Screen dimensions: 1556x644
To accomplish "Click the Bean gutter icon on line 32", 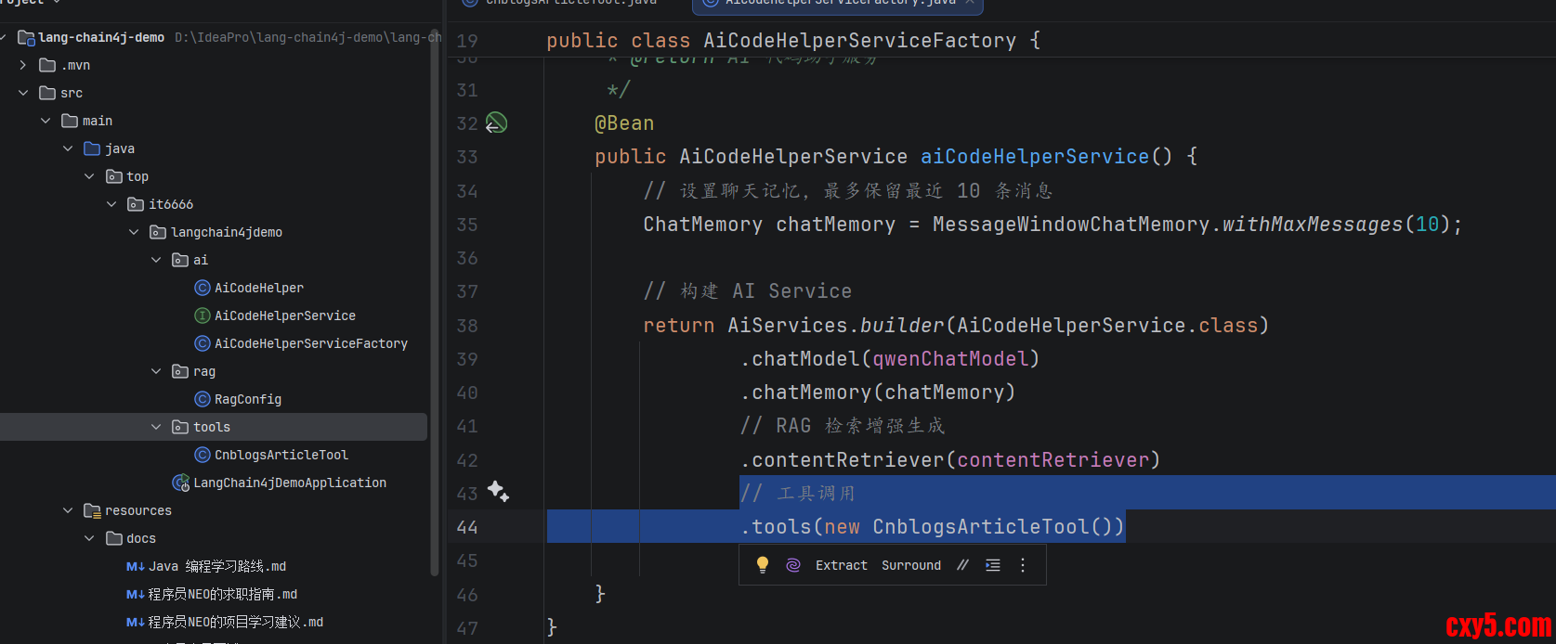I will pos(497,122).
